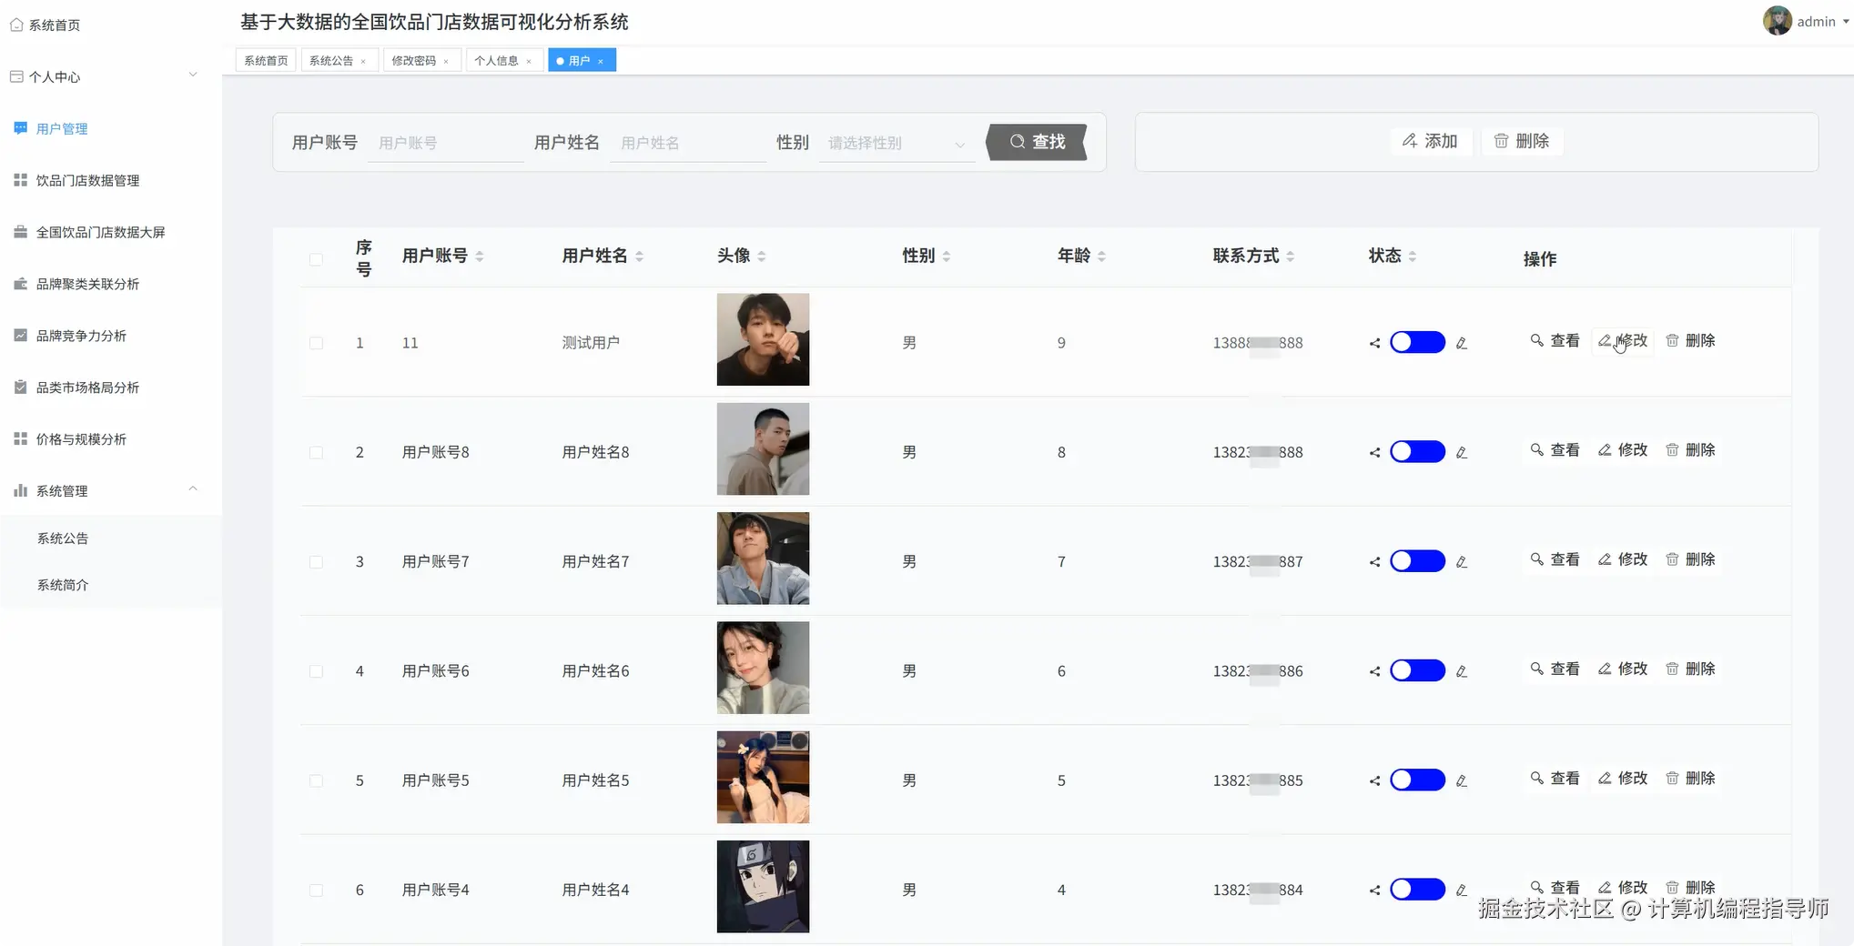Toggle the status switch for 用户账号8
1854x946 pixels.
[1417, 451]
